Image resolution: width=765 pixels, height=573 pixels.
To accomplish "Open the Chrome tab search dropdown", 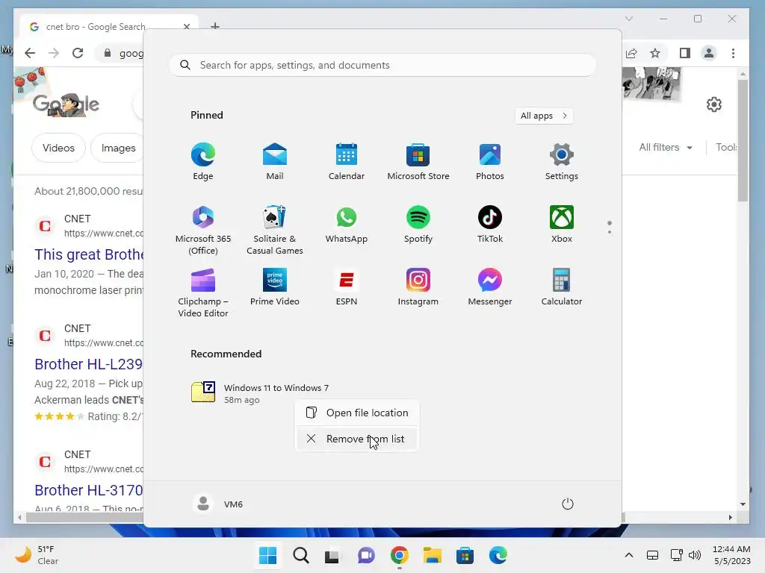I will pos(629,19).
